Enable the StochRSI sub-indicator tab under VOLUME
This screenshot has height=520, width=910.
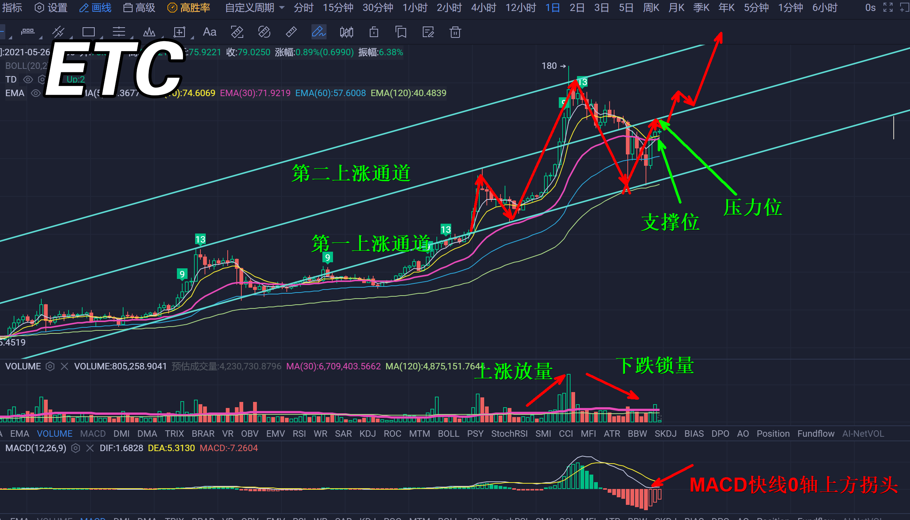click(509, 434)
